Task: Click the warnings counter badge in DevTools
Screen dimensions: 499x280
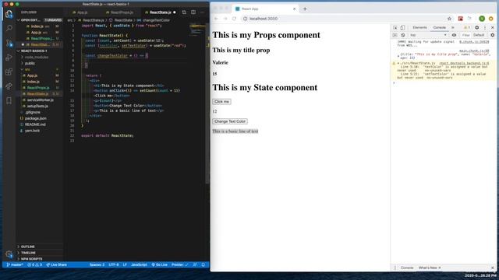Action: (467, 28)
